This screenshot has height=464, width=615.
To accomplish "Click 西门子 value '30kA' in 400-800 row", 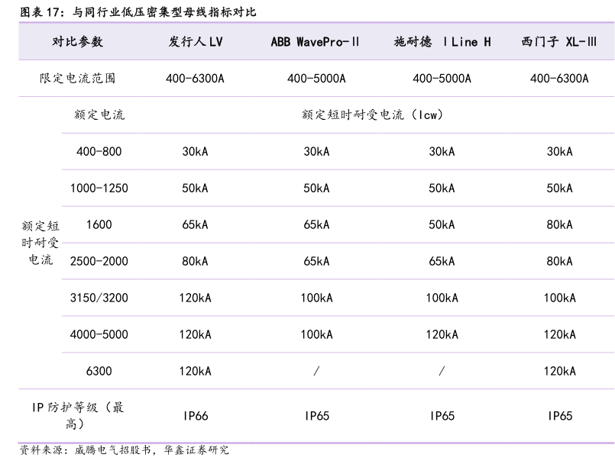I will click(x=560, y=151).
